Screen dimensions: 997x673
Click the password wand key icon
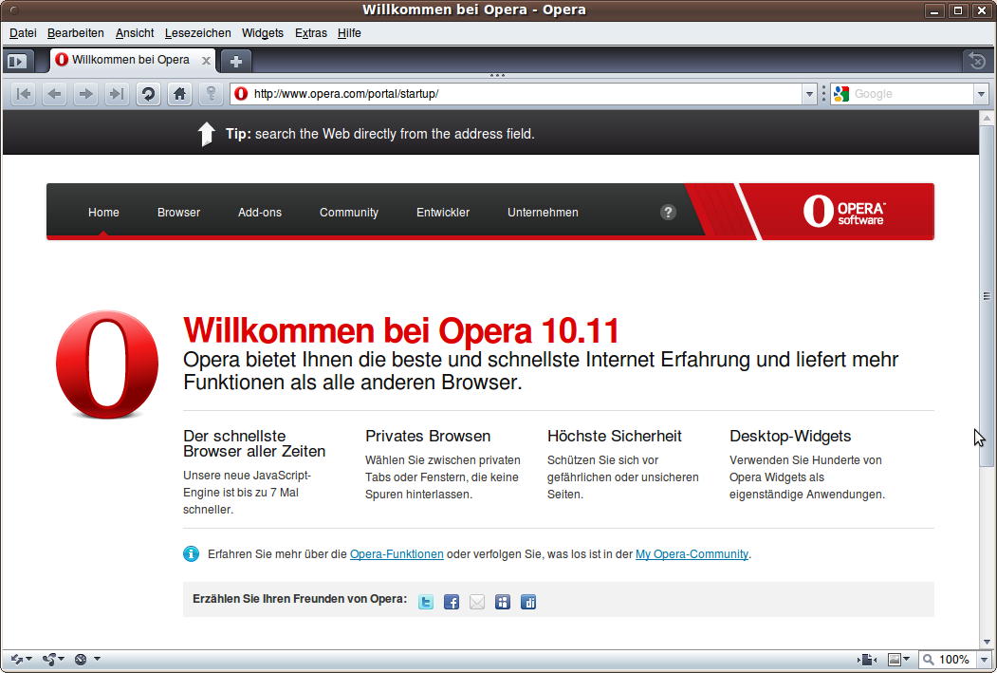pos(212,94)
